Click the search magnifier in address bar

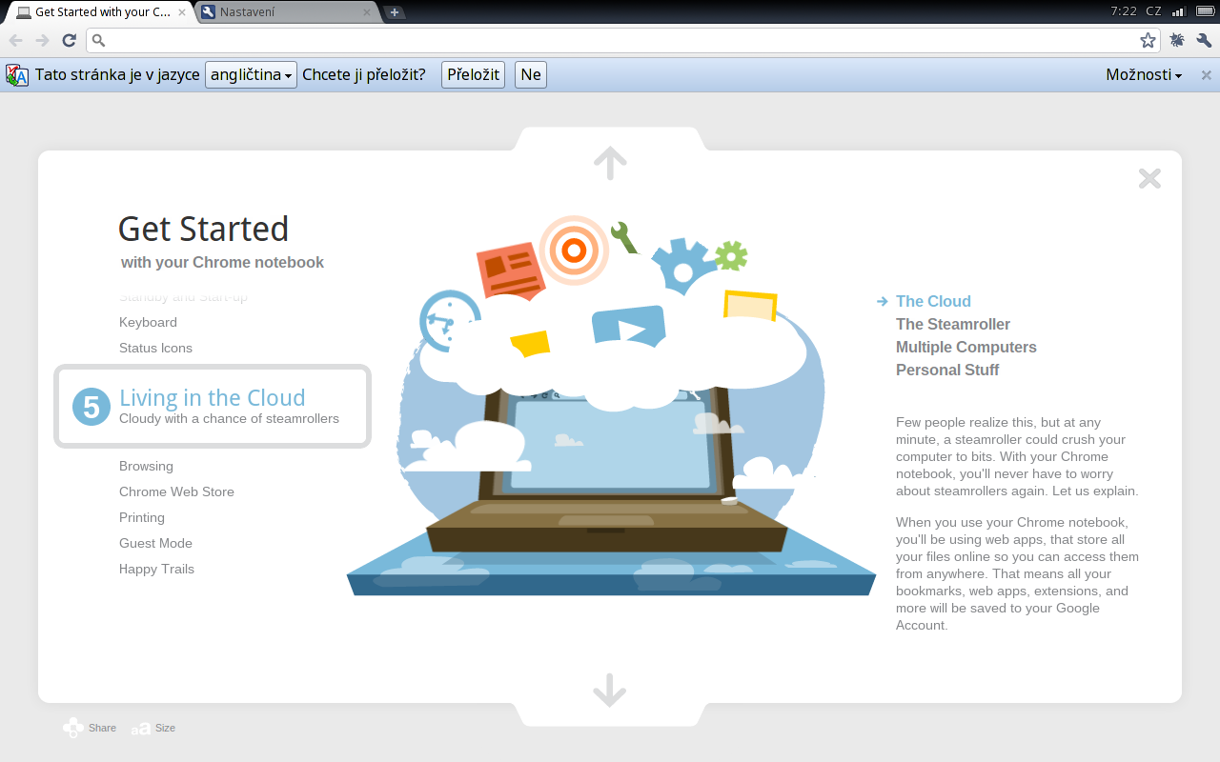[98, 40]
